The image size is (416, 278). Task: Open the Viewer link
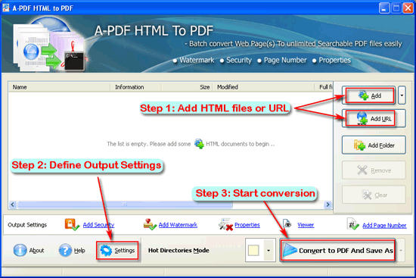[x=306, y=225]
